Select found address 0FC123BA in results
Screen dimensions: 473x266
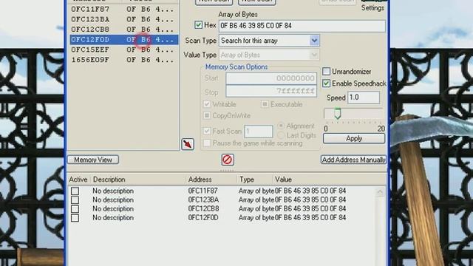tap(123, 19)
